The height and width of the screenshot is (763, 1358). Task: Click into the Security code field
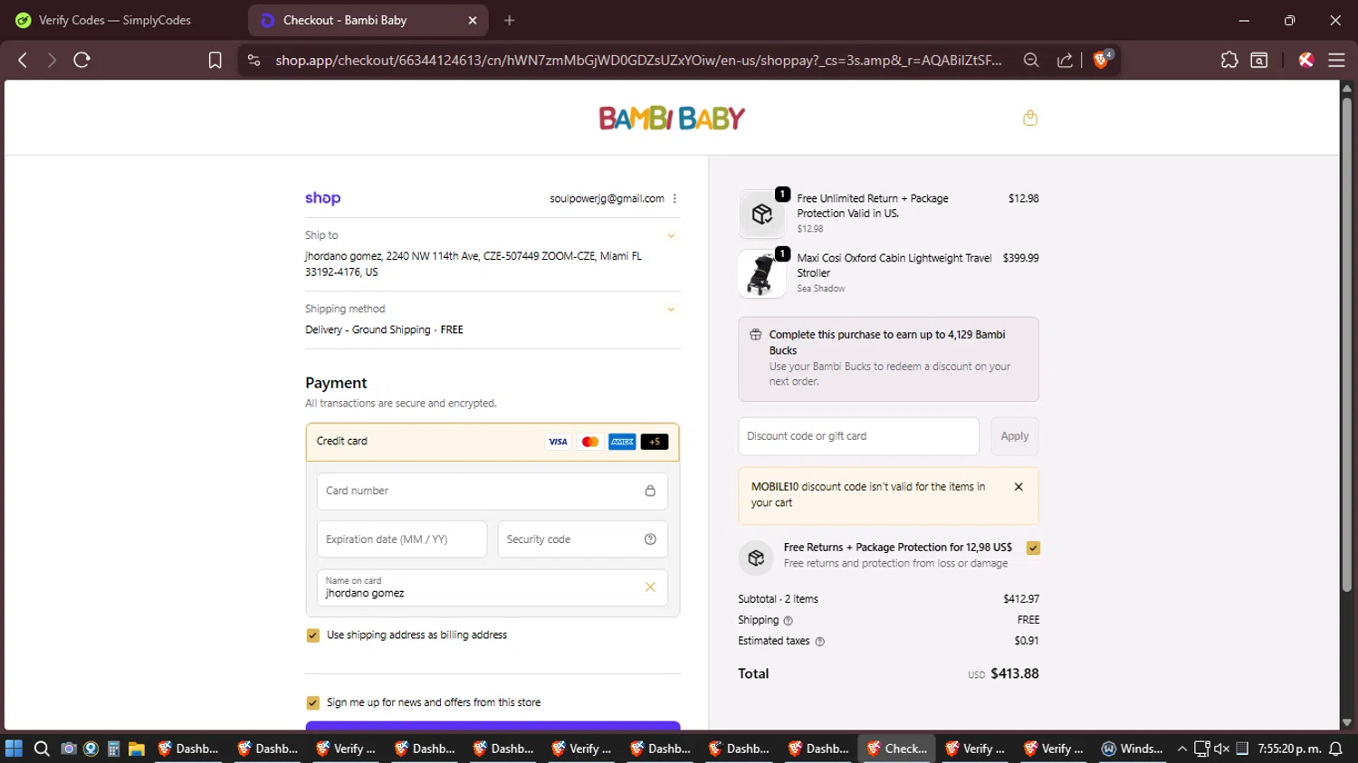pos(583,539)
